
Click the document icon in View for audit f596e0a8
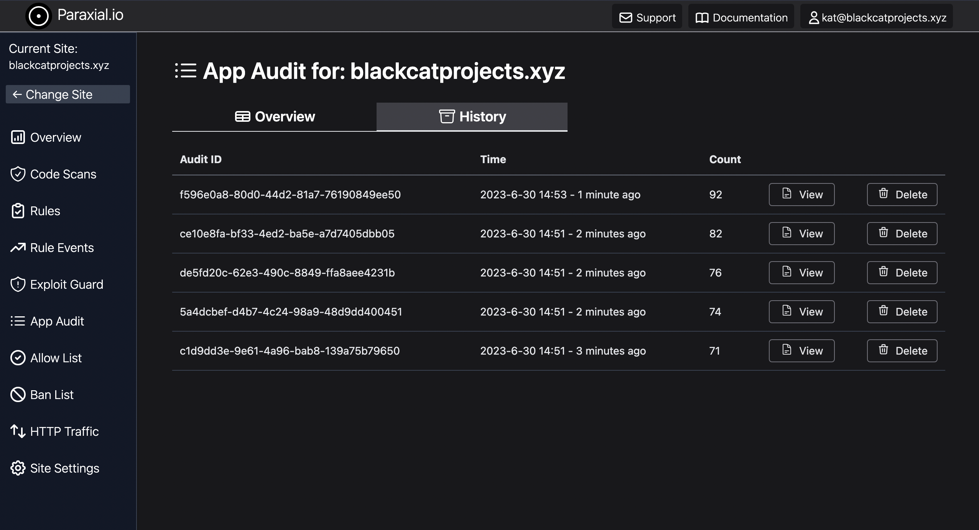tap(786, 193)
